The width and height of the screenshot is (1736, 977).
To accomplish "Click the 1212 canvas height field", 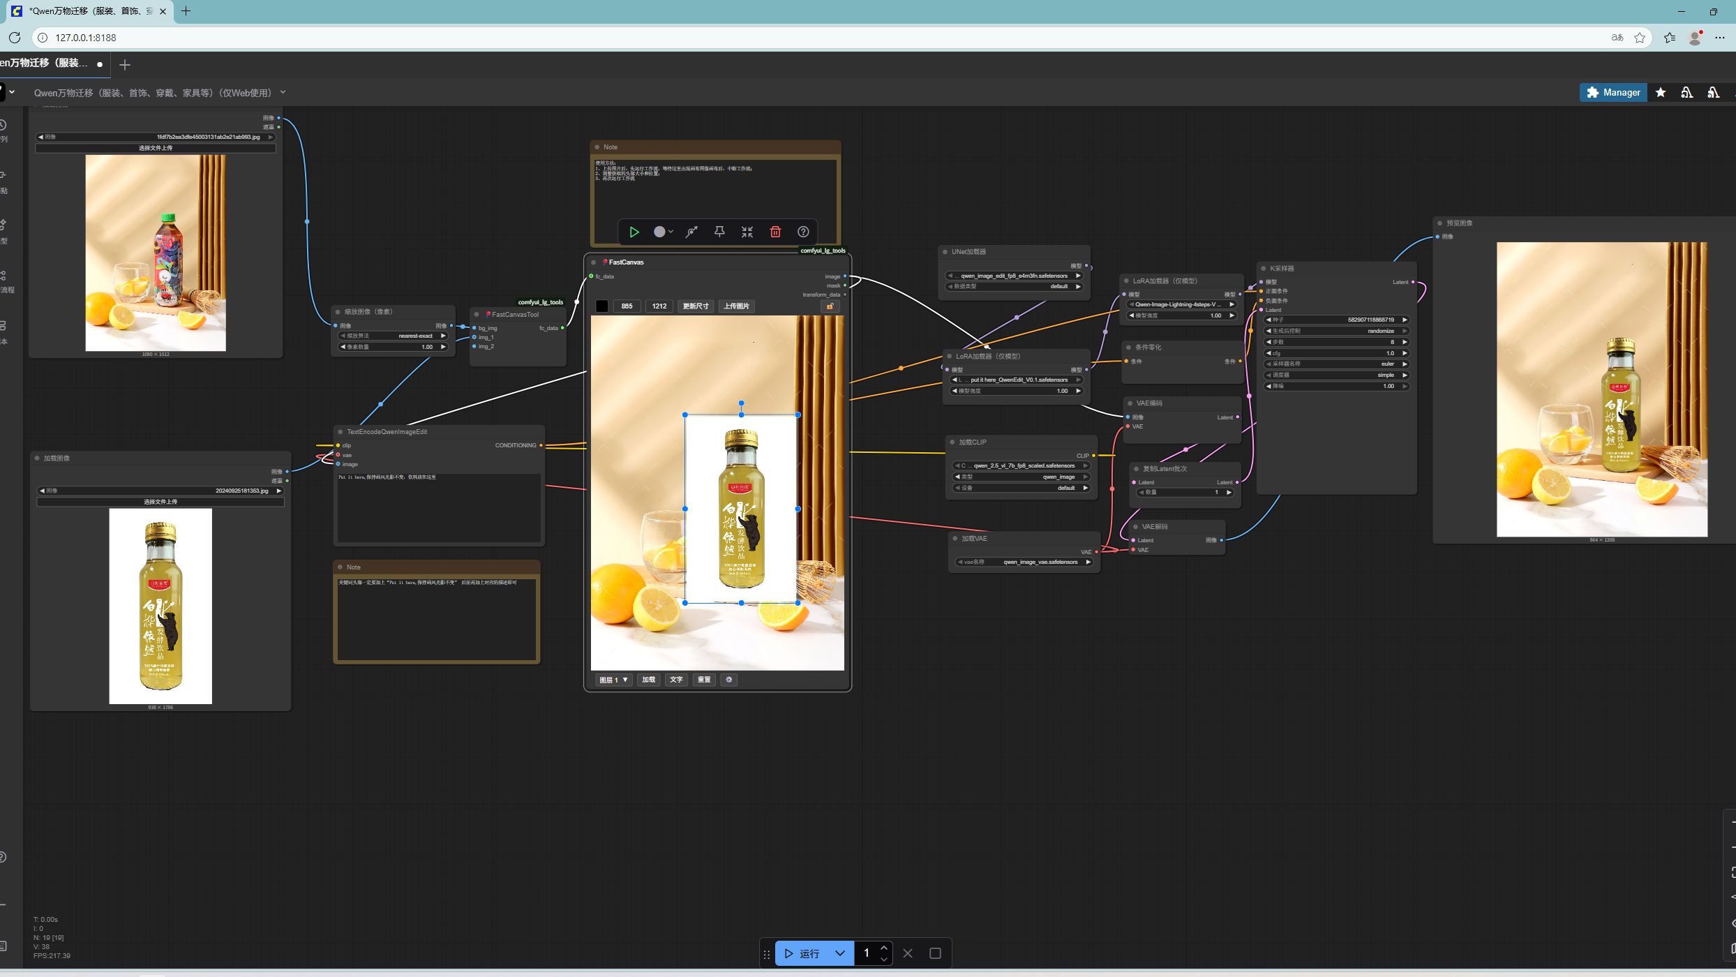I will [659, 306].
